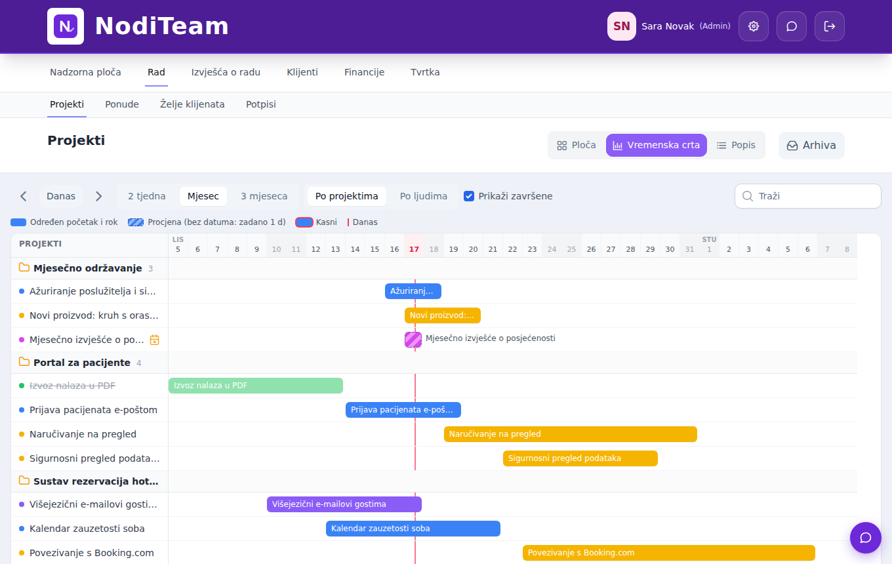Screen dimensions: 892x564
Task: Set range to 3 mjeseca
Action: [264, 196]
